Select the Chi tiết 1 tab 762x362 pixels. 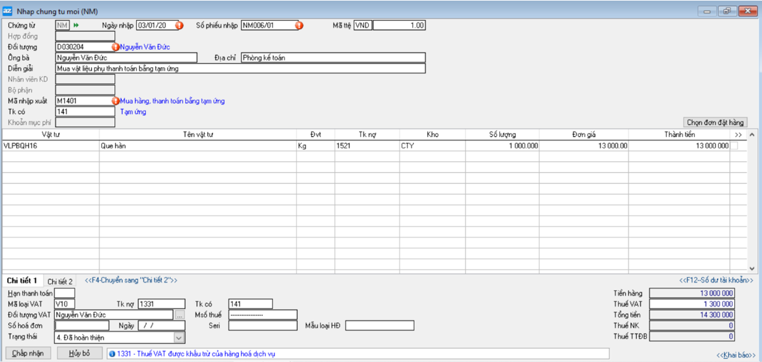coord(22,281)
